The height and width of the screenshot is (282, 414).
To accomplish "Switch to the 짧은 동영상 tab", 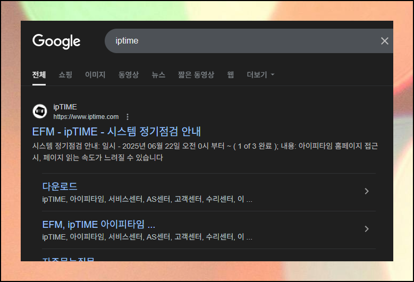I will pyautogui.click(x=196, y=75).
